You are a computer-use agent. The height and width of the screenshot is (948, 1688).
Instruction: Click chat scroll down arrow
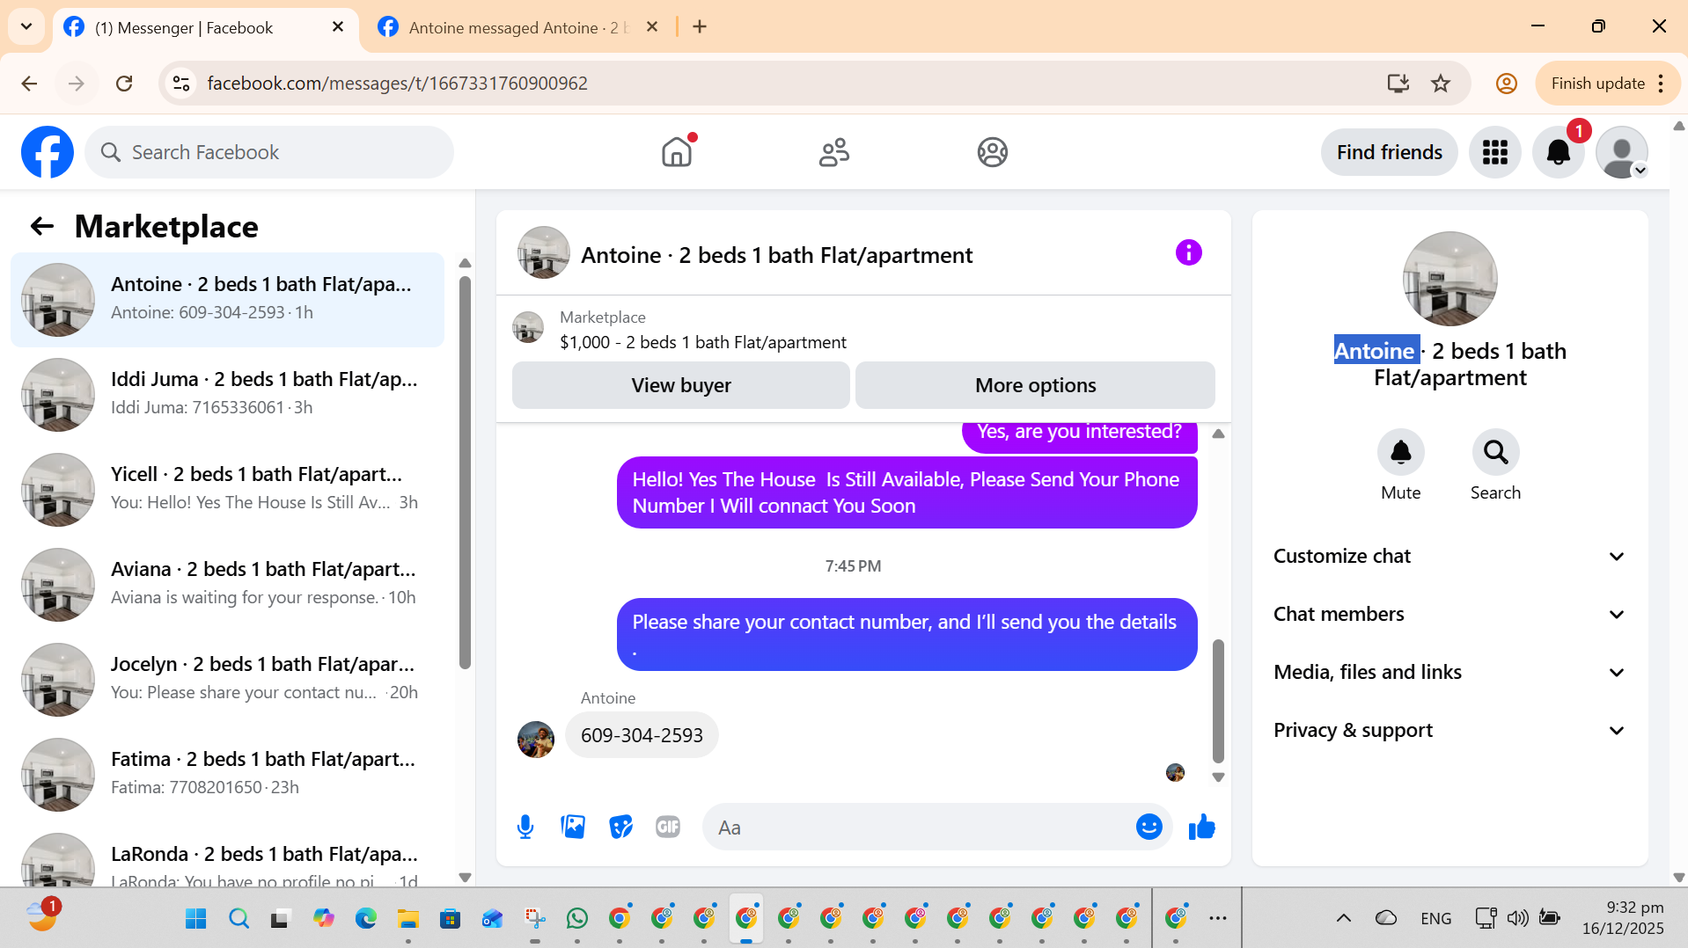click(x=1218, y=777)
